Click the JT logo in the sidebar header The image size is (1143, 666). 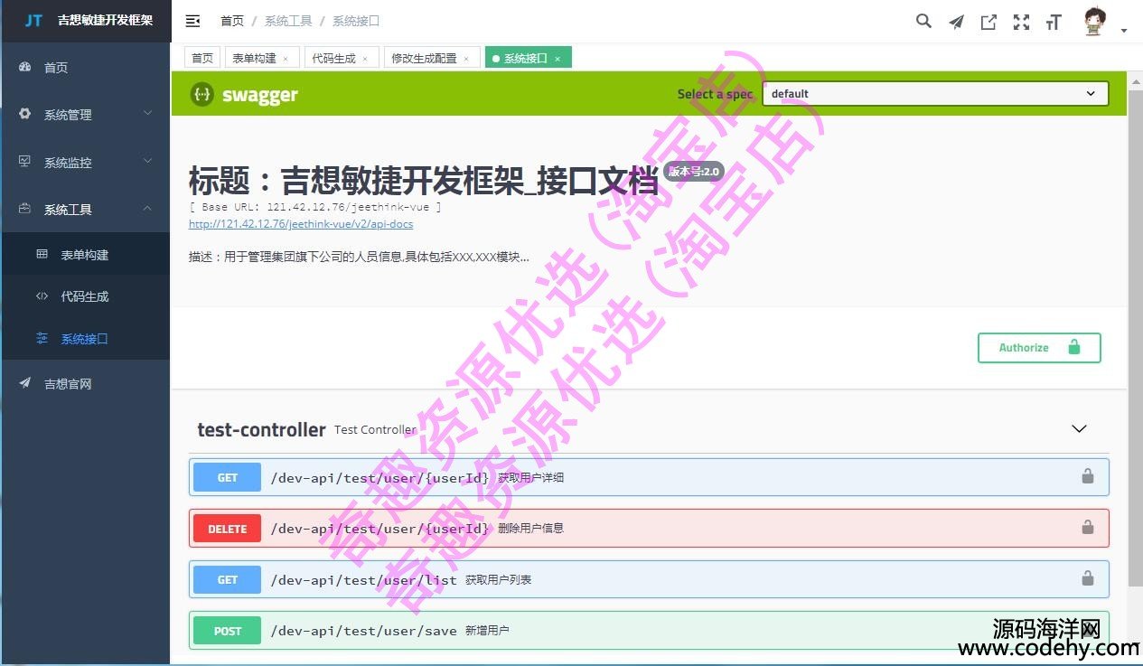click(33, 20)
